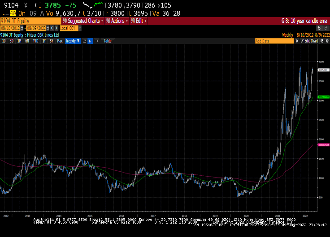The image size is (330, 237).
Task: Select the YTD range tab
Action: (35, 41)
